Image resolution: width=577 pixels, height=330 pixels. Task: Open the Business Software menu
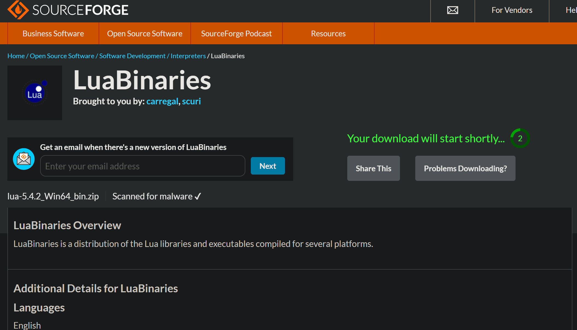pyautogui.click(x=53, y=34)
